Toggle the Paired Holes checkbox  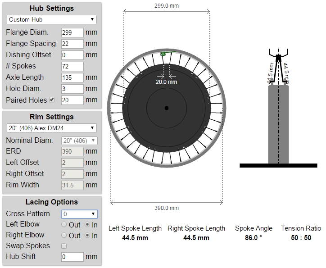[x=52, y=100]
